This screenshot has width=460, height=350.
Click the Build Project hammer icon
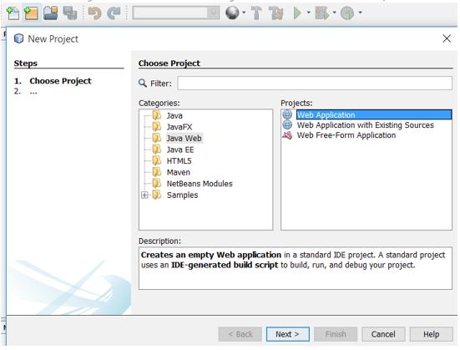coord(256,13)
